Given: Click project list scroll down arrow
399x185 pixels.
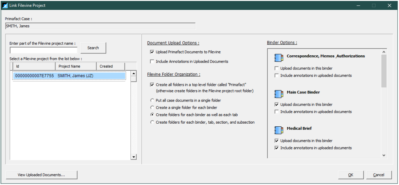Looking at the screenshot, I should coord(134,157).
